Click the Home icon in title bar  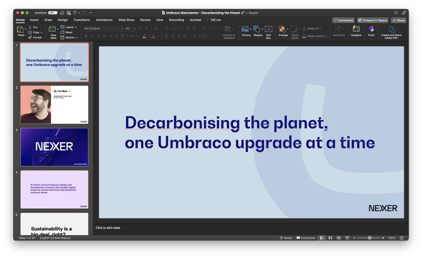[x=62, y=13]
